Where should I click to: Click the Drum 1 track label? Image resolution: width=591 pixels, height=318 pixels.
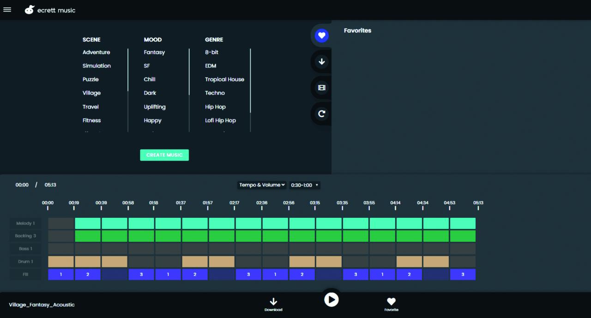pyautogui.click(x=25, y=262)
